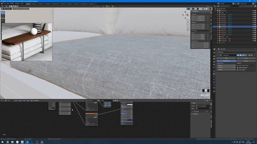
Task: Switch viewport to solid shading mode
Action: [205, 9]
